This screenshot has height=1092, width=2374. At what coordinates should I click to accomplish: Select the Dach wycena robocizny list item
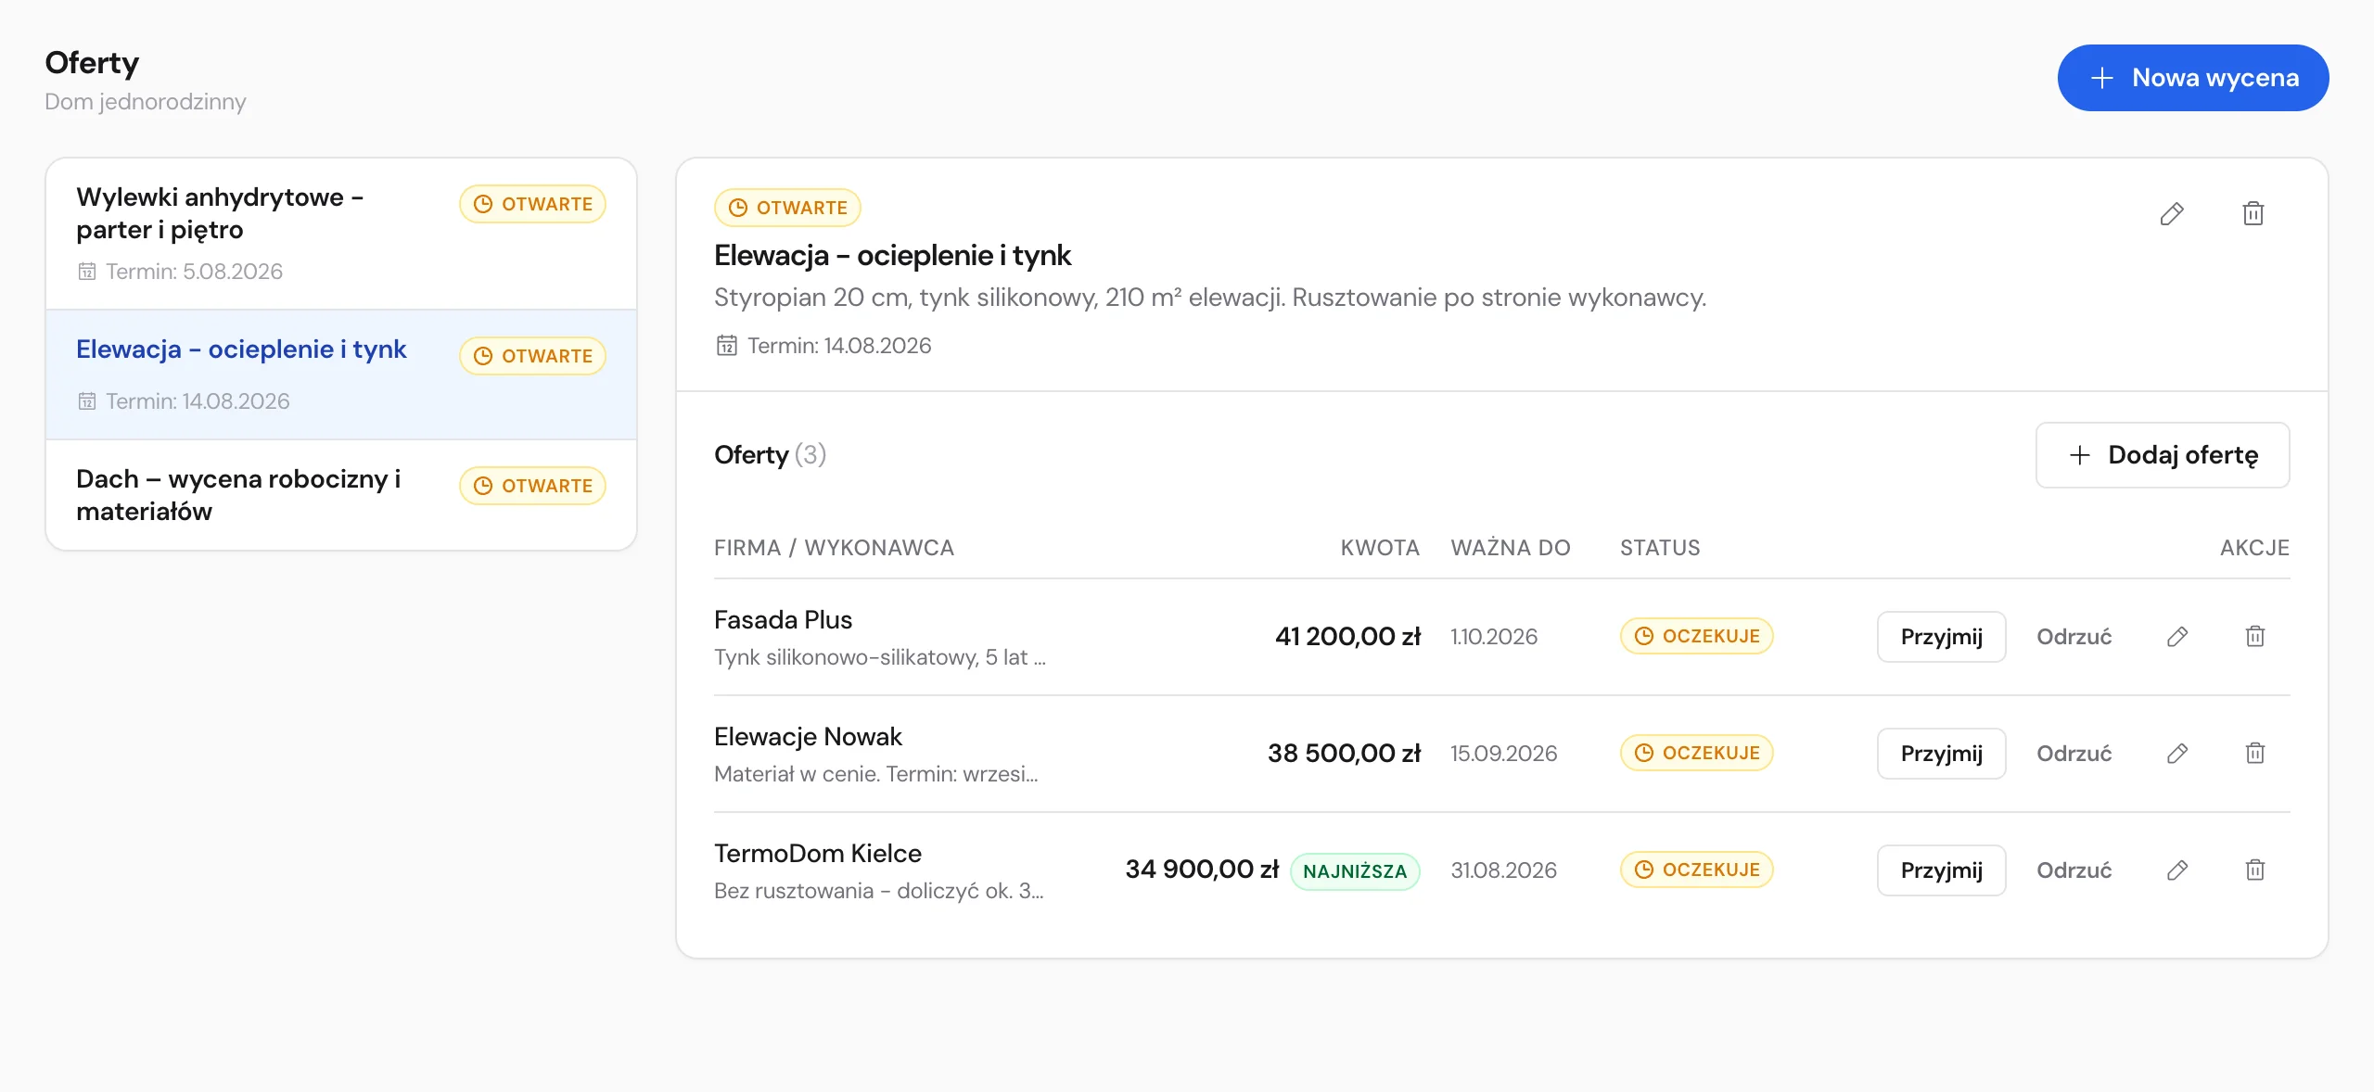coord(341,495)
